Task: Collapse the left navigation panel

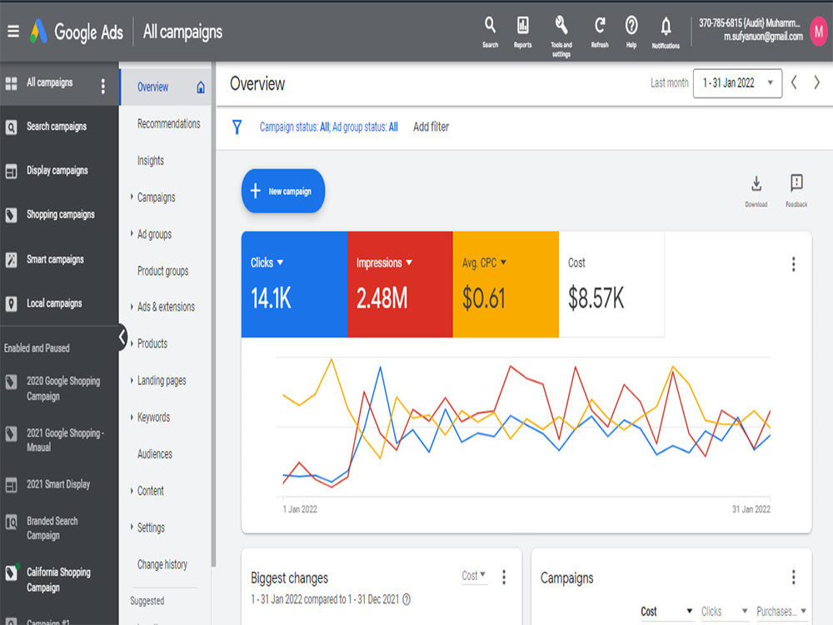Action: (122, 337)
